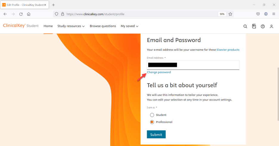The width and height of the screenshot is (279, 146).
Task: Open the Firefox hamburger menu
Action: [274, 14]
